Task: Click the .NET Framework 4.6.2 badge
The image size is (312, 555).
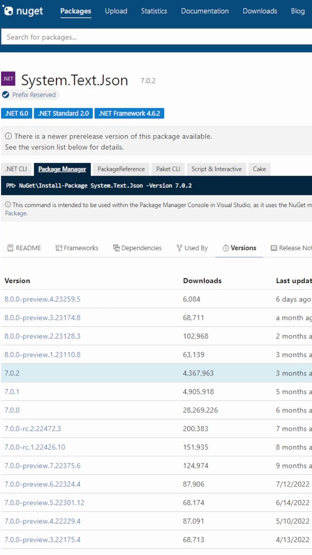Action: [129, 113]
